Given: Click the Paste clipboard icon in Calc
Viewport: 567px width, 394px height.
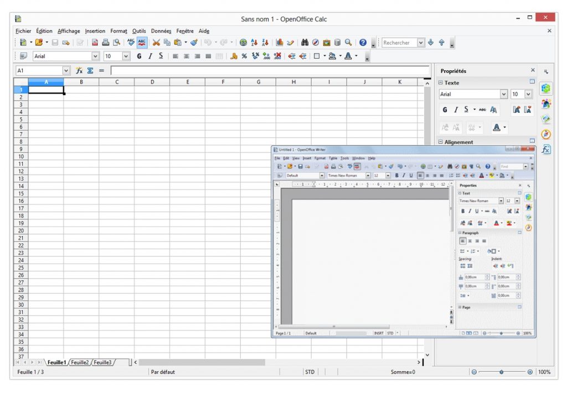Looking at the screenshot, I should tap(178, 43).
